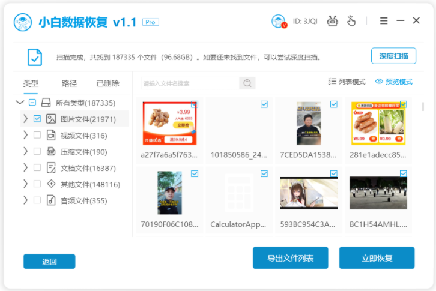This screenshot has height=291, width=436.
Task: Check the 视频文件(316) checkbox
Action: (x=37, y=135)
